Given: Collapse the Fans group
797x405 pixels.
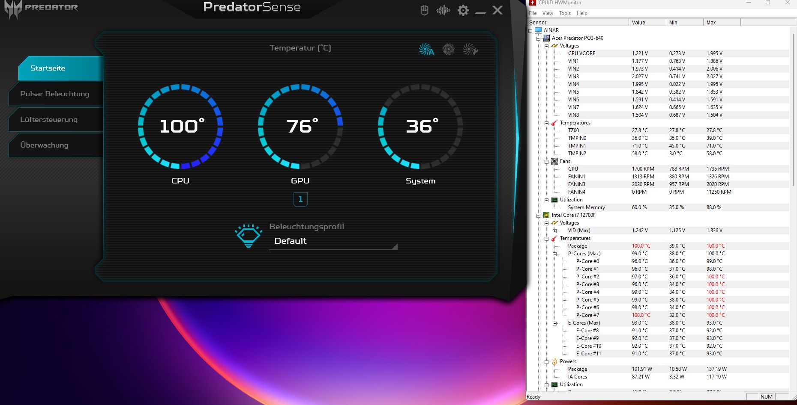Looking at the screenshot, I should (x=547, y=162).
